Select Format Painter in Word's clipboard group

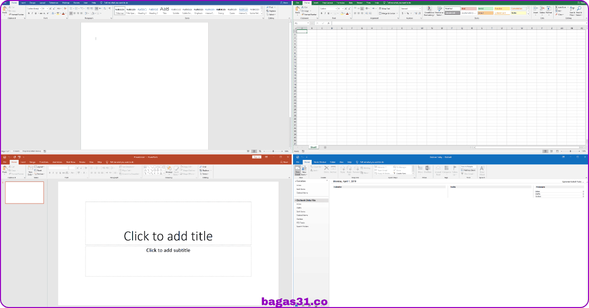16,15
